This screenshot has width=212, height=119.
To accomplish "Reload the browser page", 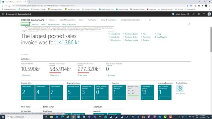I will (x=10, y=6).
